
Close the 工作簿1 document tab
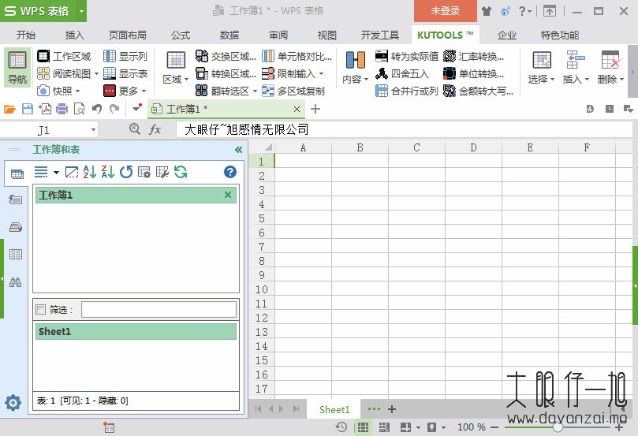click(x=297, y=109)
